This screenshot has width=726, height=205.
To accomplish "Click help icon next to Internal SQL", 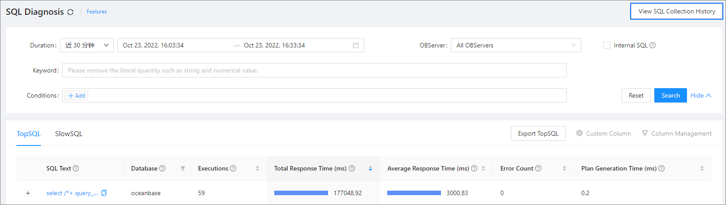I will (x=653, y=45).
